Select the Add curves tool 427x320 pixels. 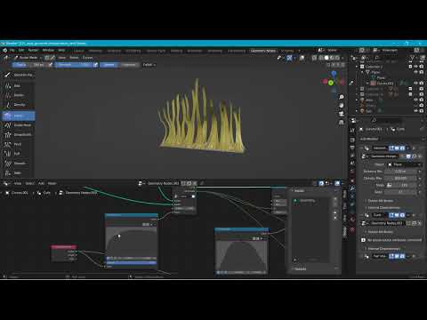(18, 86)
